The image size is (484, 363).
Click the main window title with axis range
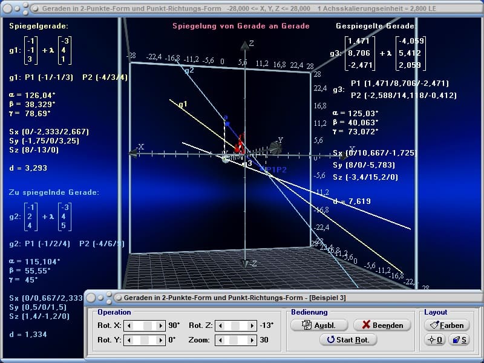239,8
